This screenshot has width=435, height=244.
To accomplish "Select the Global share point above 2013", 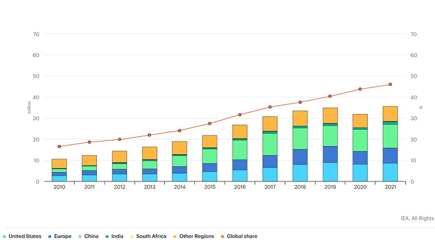I will [x=150, y=135].
